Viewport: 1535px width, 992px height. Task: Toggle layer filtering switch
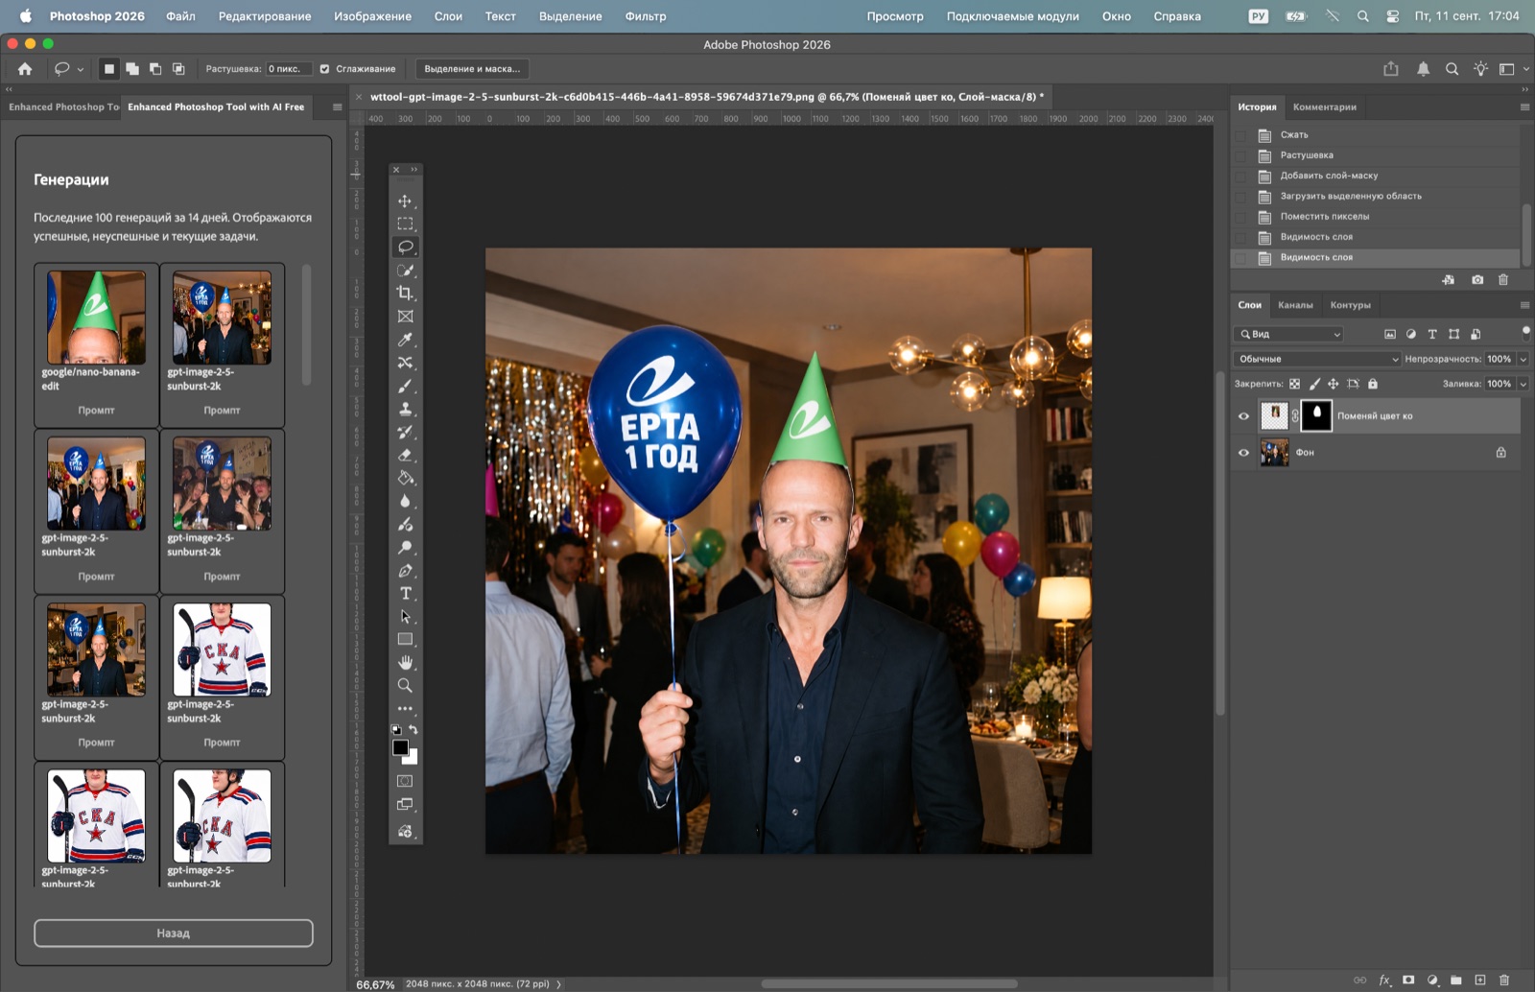(x=1525, y=333)
